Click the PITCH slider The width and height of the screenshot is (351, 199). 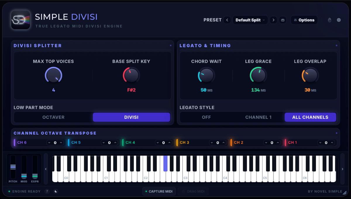tap(13, 167)
